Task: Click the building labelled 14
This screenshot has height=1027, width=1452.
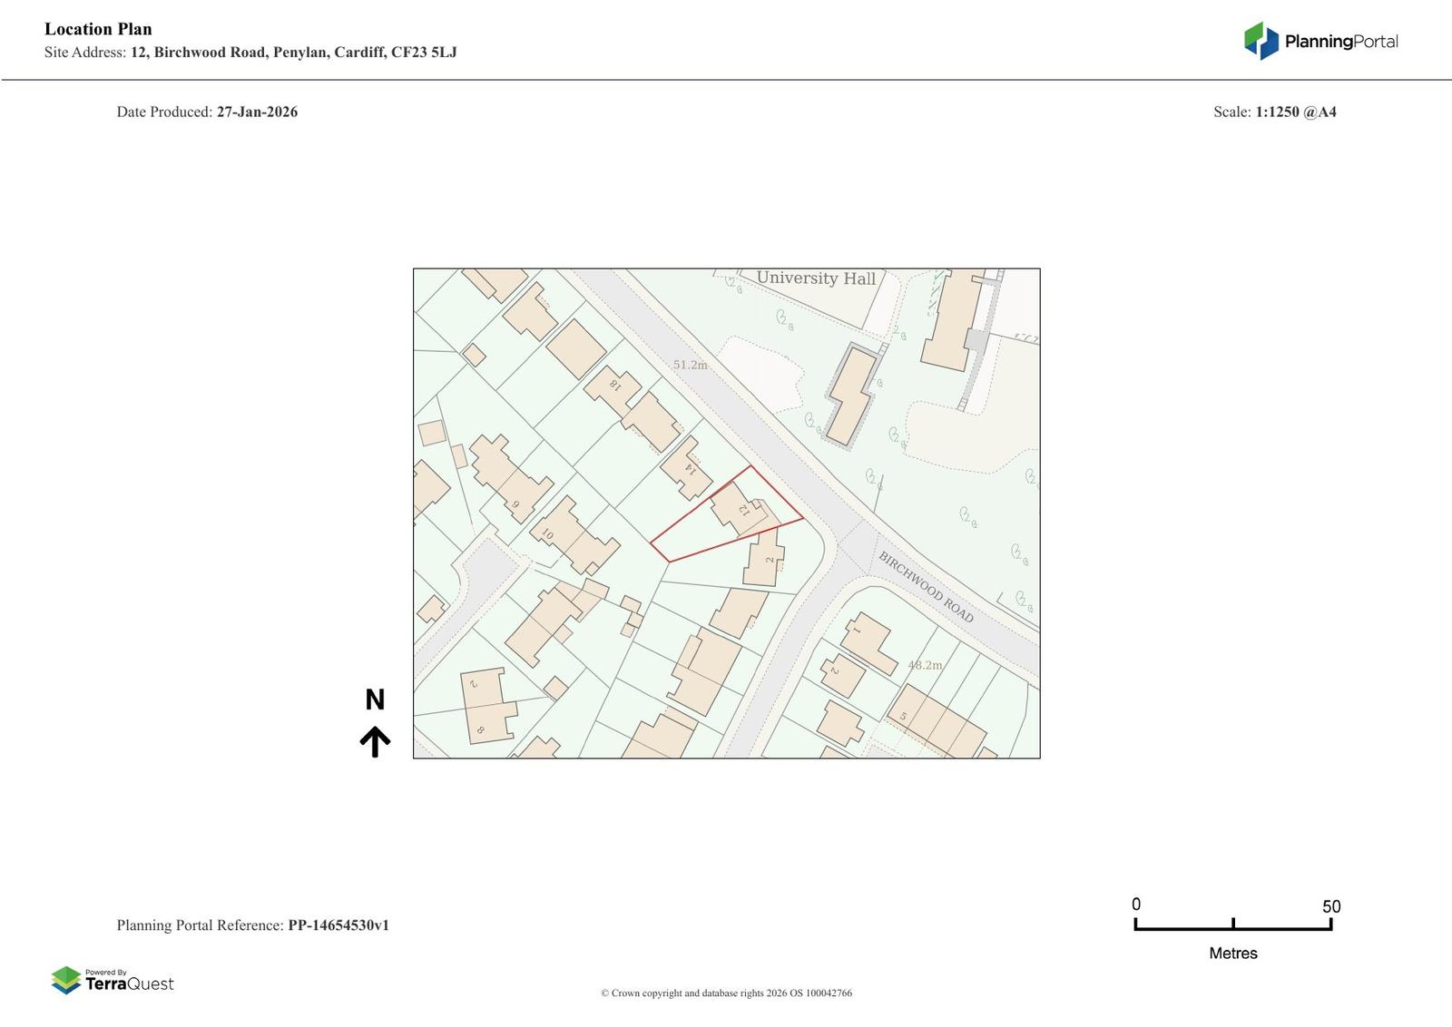Action: (x=687, y=469)
